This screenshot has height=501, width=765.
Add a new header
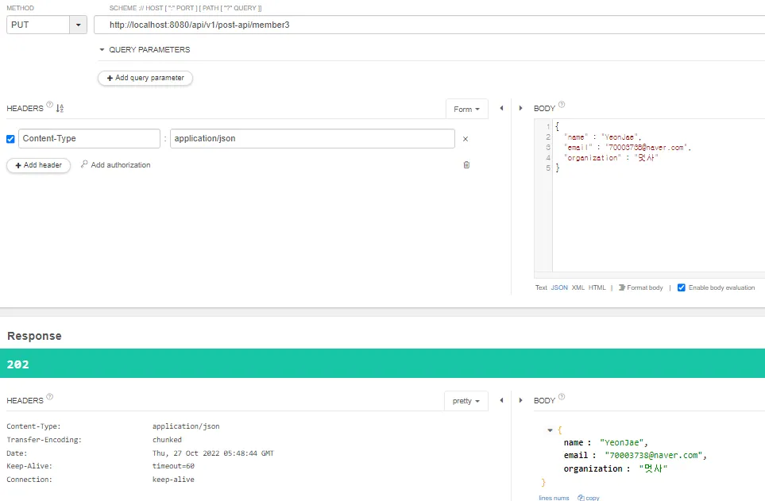(39, 165)
